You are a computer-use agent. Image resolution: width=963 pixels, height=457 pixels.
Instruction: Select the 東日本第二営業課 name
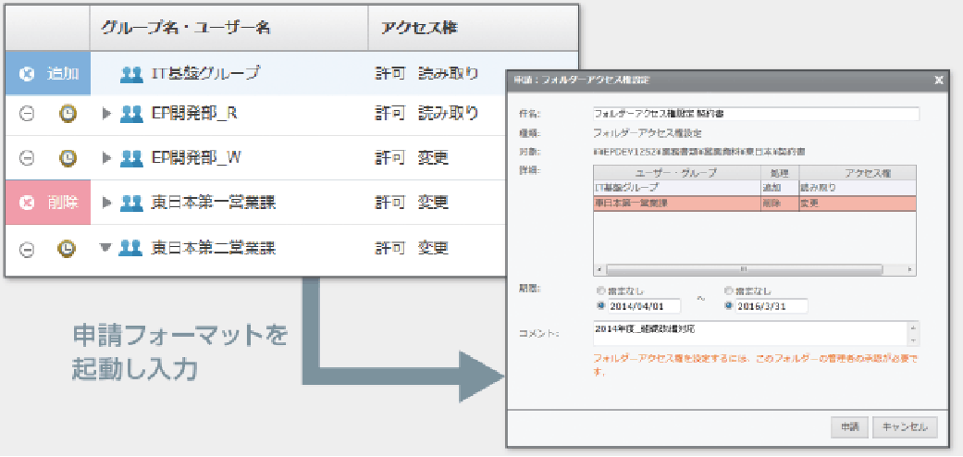213,248
